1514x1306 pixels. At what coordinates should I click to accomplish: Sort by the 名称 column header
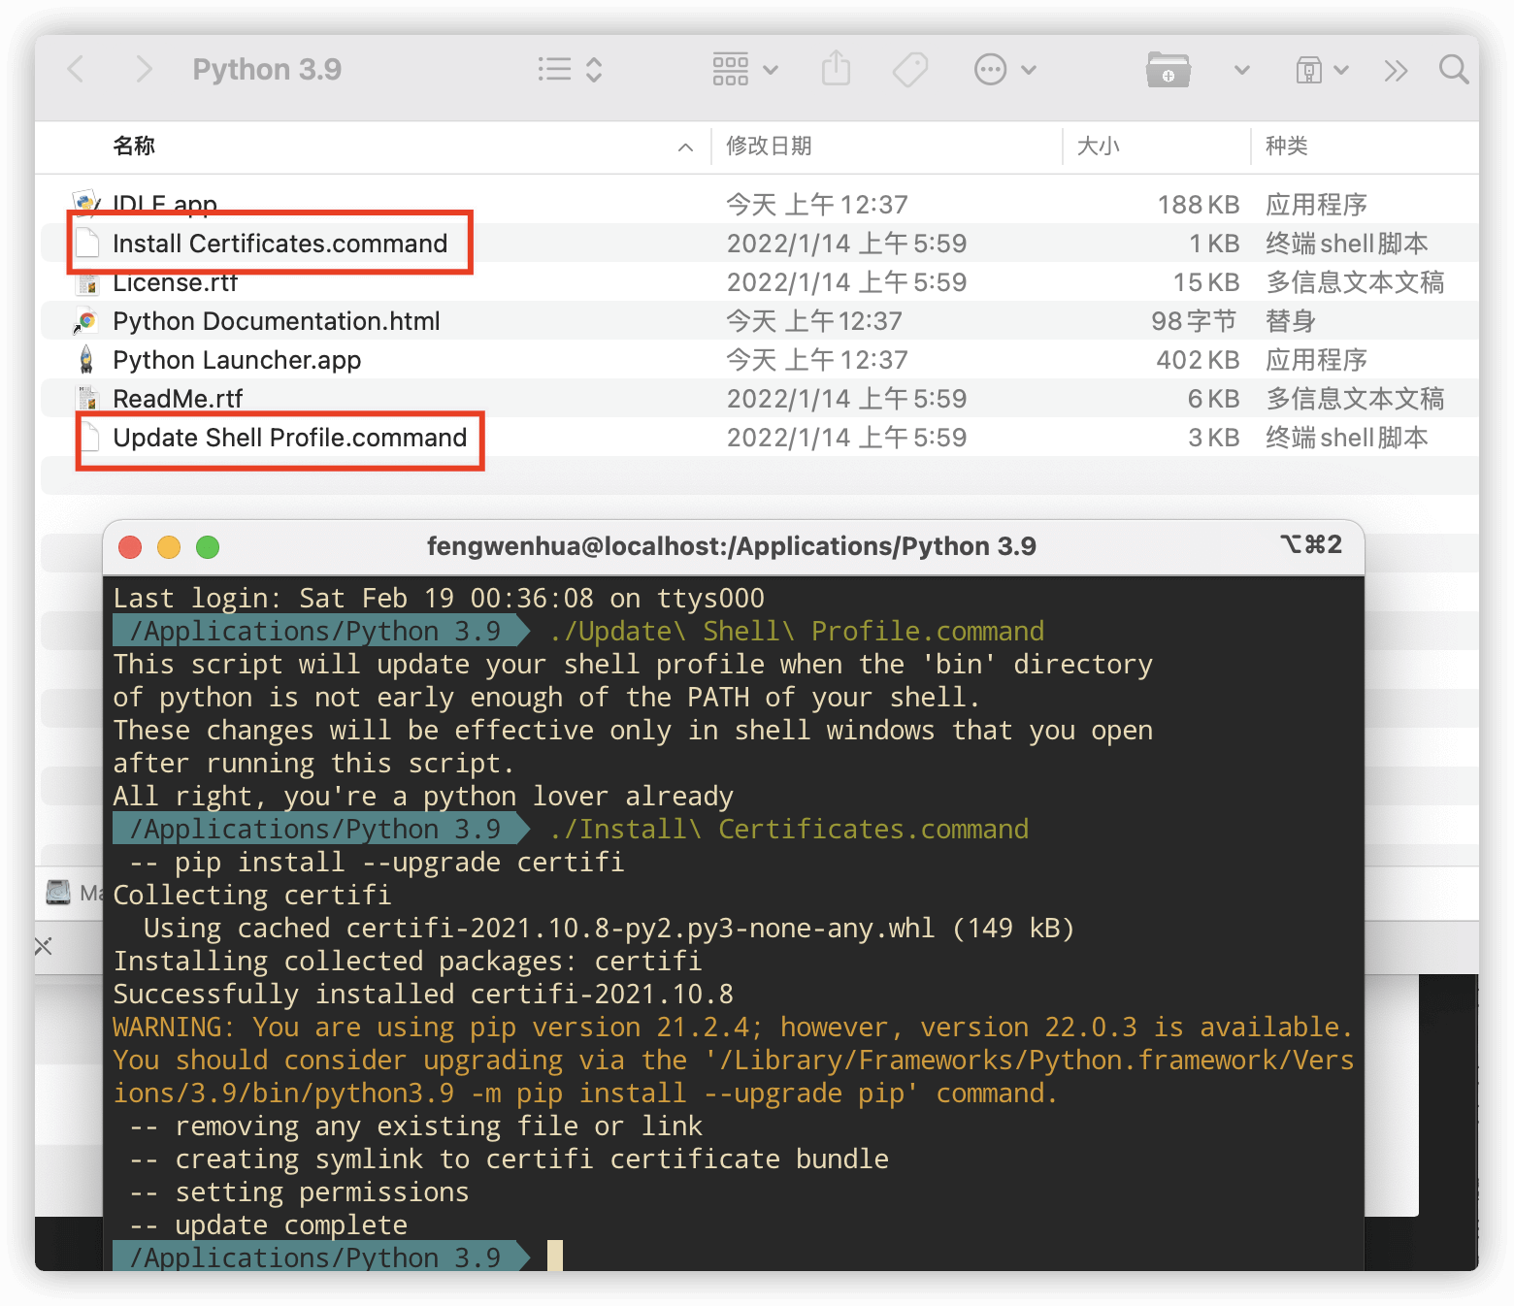(134, 146)
